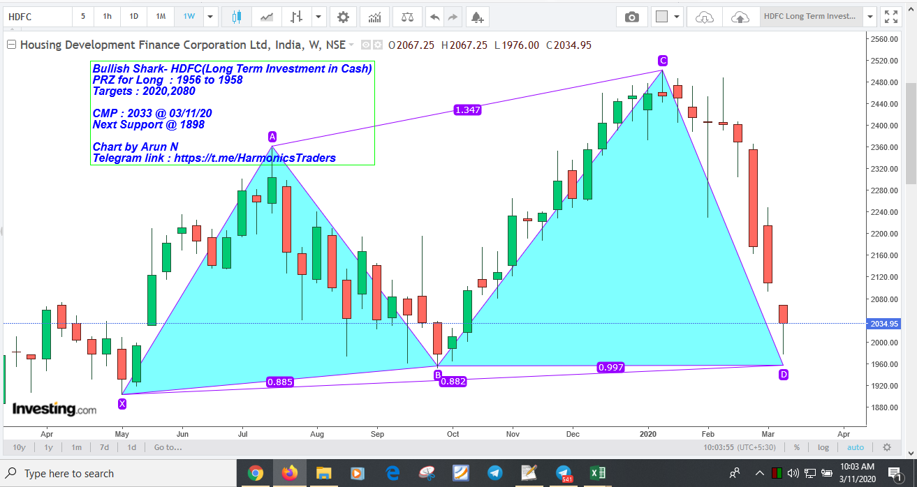Viewport: 917px width, 487px height.
Task: Open series settings icon next to the eye
Action: (378, 45)
